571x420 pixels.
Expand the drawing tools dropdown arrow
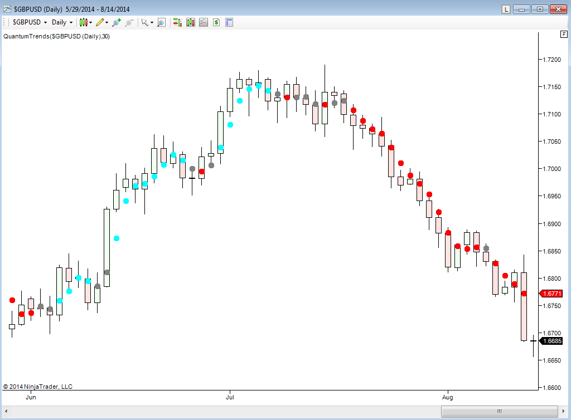(x=107, y=22)
